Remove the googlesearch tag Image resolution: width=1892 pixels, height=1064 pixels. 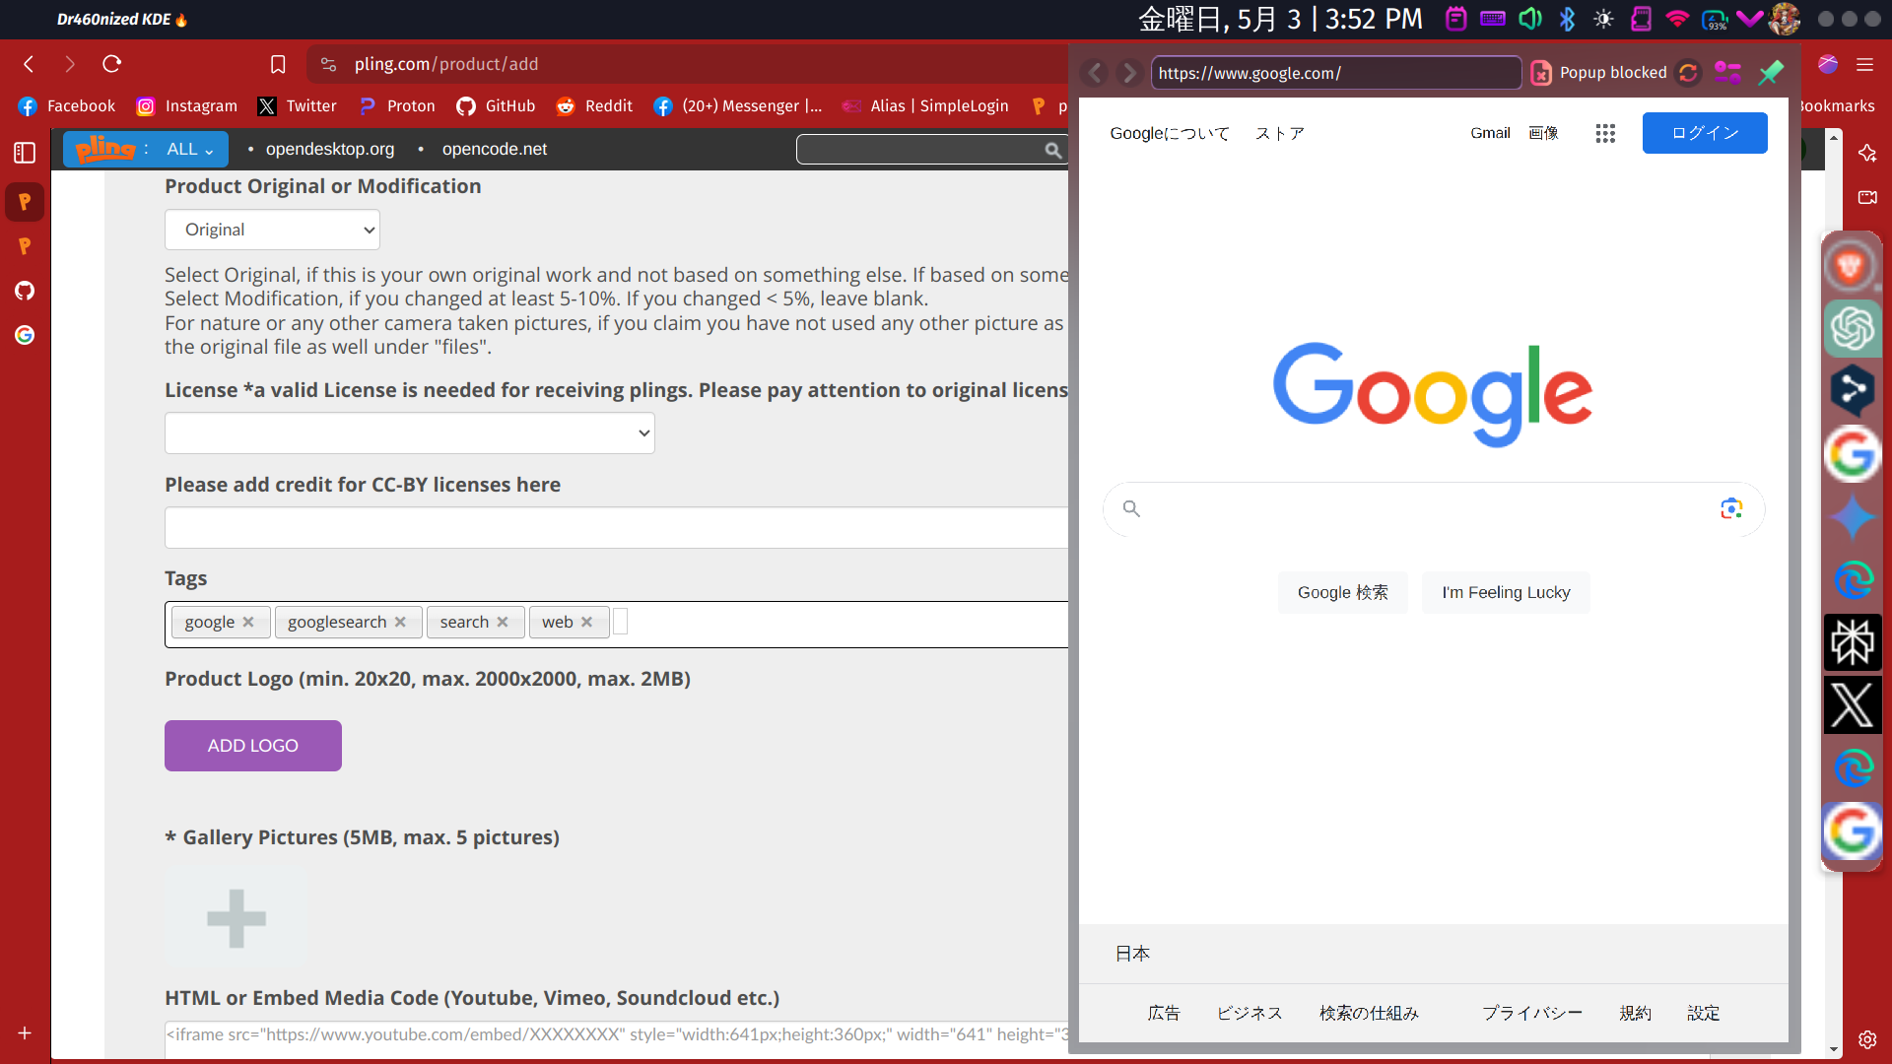pyautogui.click(x=400, y=622)
